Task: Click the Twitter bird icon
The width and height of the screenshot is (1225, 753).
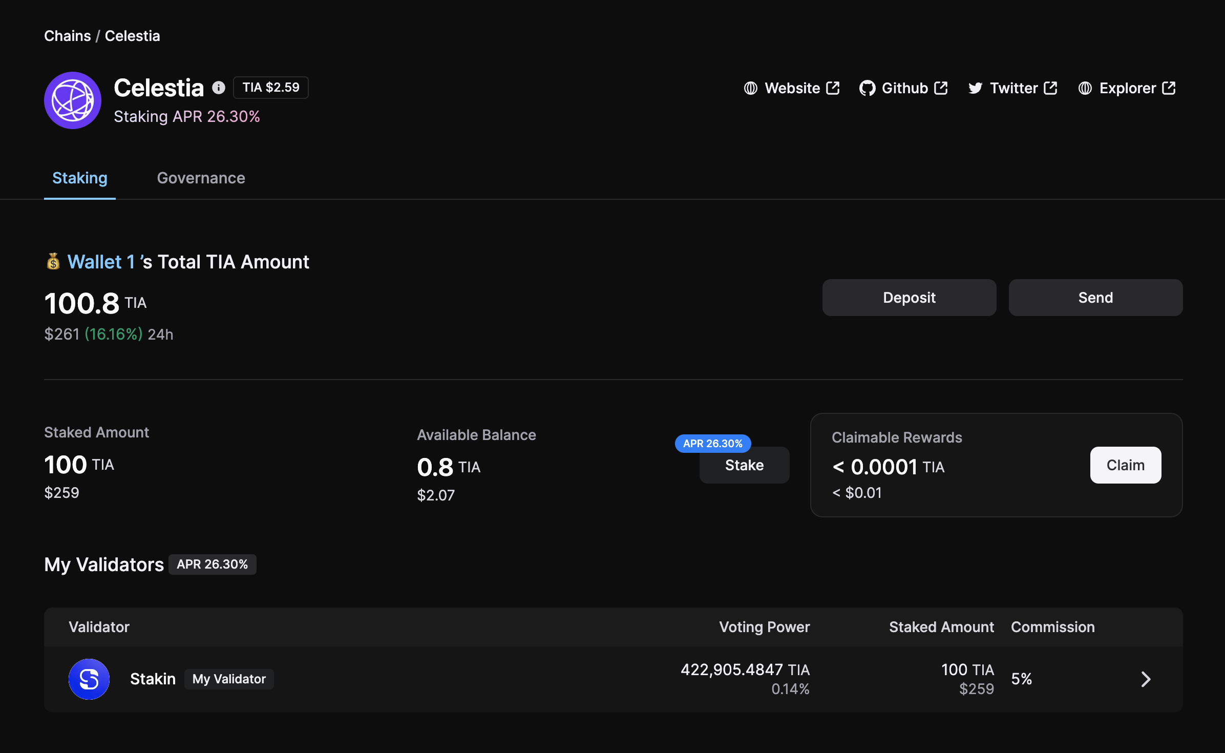Action: [x=976, y=88]
